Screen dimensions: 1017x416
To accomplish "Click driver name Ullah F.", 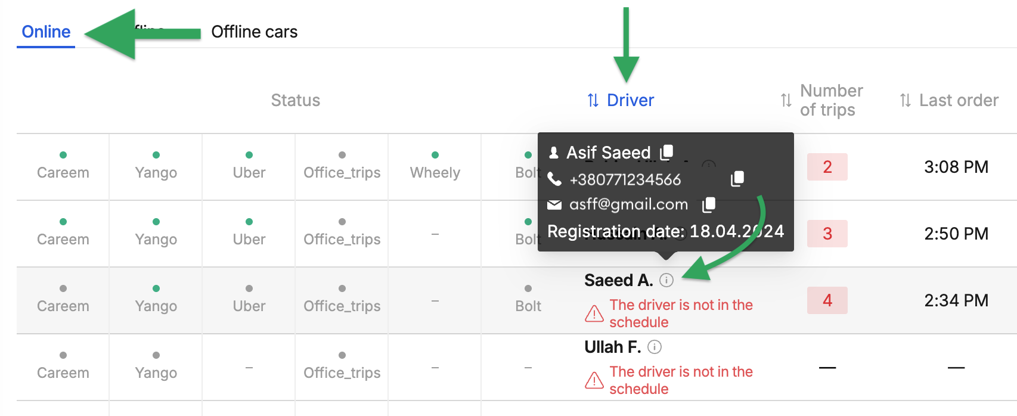I will pyautogui.click(x=612, y=347).
